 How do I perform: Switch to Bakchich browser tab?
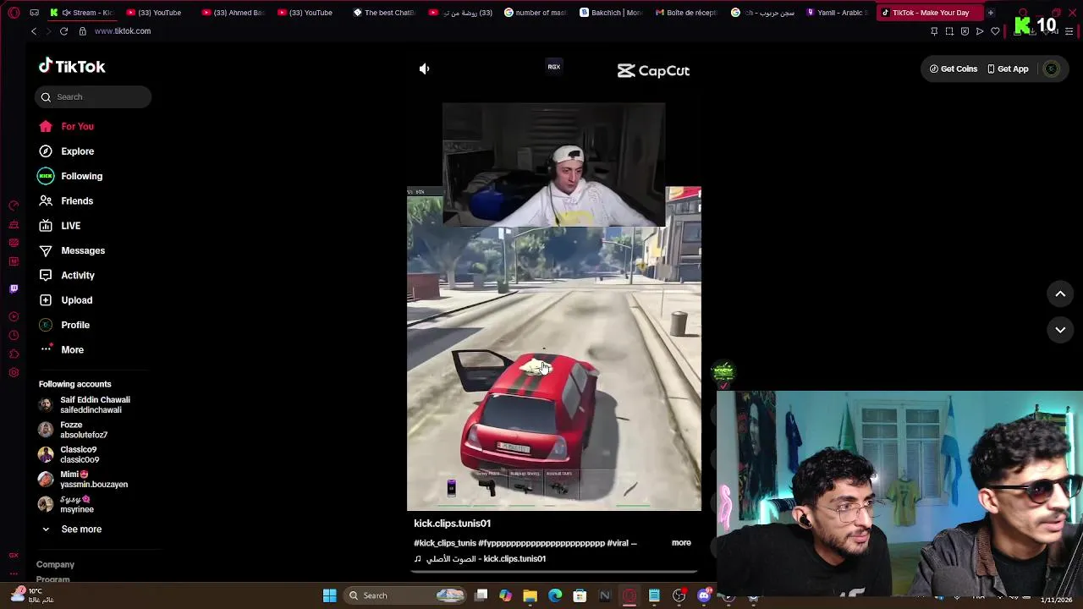[611, 13]
